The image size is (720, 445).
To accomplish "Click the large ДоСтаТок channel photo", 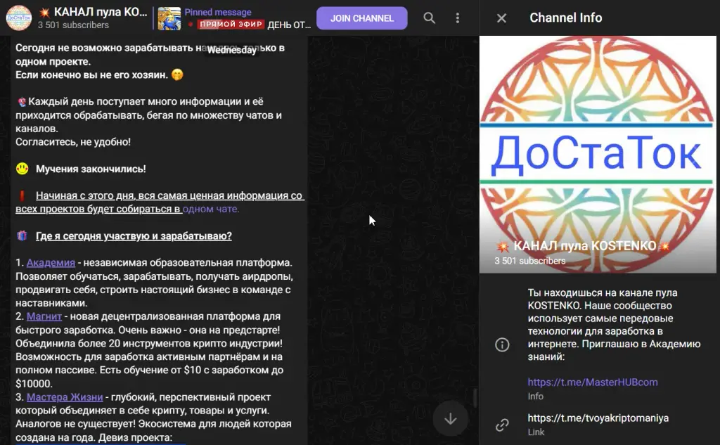I will point(598,154).
